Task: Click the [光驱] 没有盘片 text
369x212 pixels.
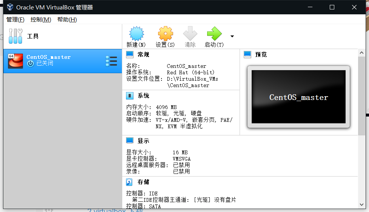Action: coord(215,200)
